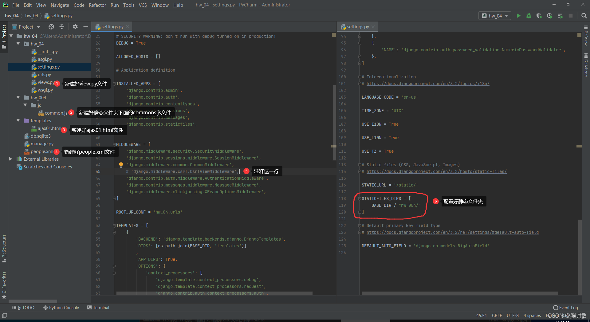Collapse the inner hw_04 package folder
590x322 pixels.
(18, 44)
